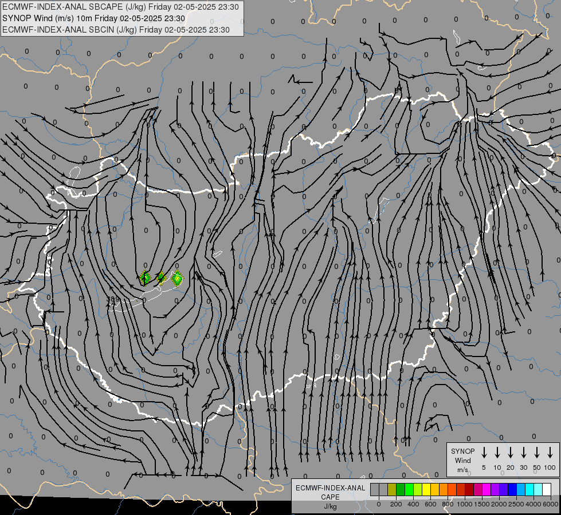This screenshot has width=561, height=515.
Task: Click the 20 speed label in wind legend
Action: [511, 468]
